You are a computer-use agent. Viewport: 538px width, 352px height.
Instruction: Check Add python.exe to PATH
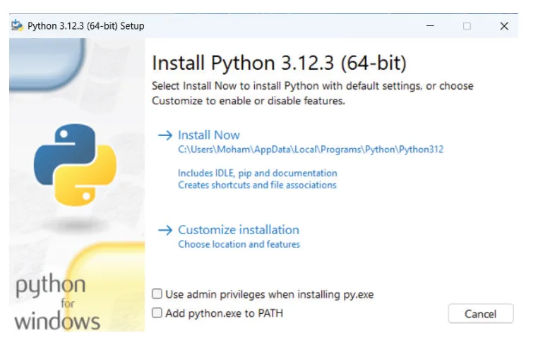(157, 312)
